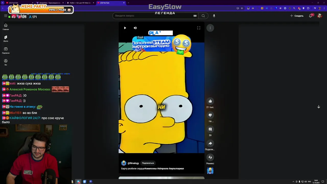This screenshot has height=184, width=327.
Task: Switch to the HoBot VK Video Live tab
Action: point(80,3)
